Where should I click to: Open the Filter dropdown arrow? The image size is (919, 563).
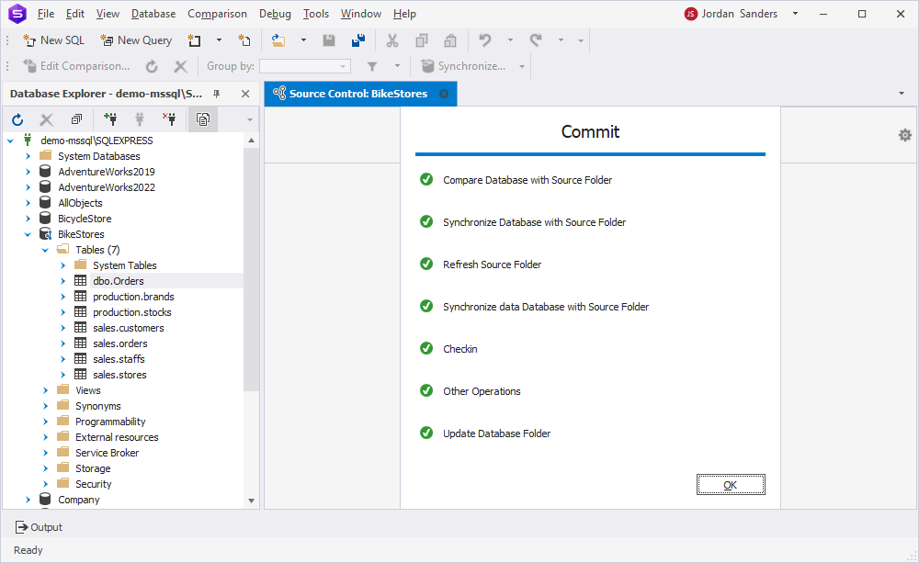point(397,66)
